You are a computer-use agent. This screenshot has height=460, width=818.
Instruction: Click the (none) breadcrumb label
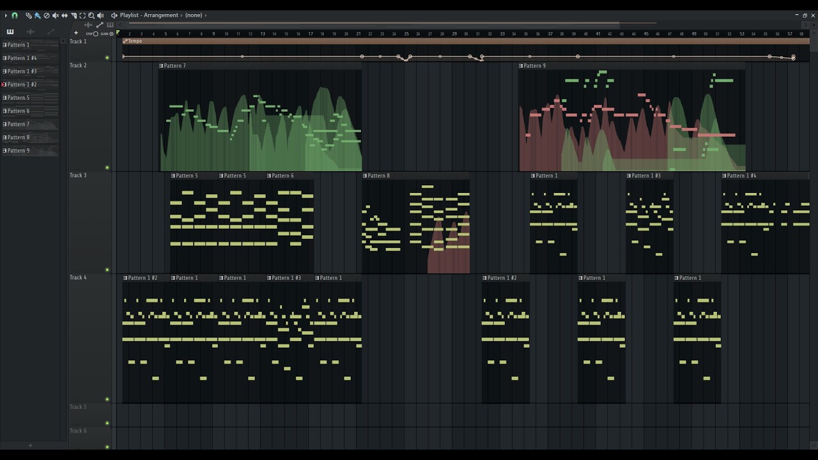pyautogui.click(x=194, y=15)
